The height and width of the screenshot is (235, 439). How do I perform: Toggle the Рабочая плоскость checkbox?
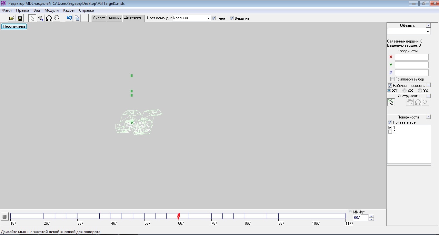tap(390, 86)
